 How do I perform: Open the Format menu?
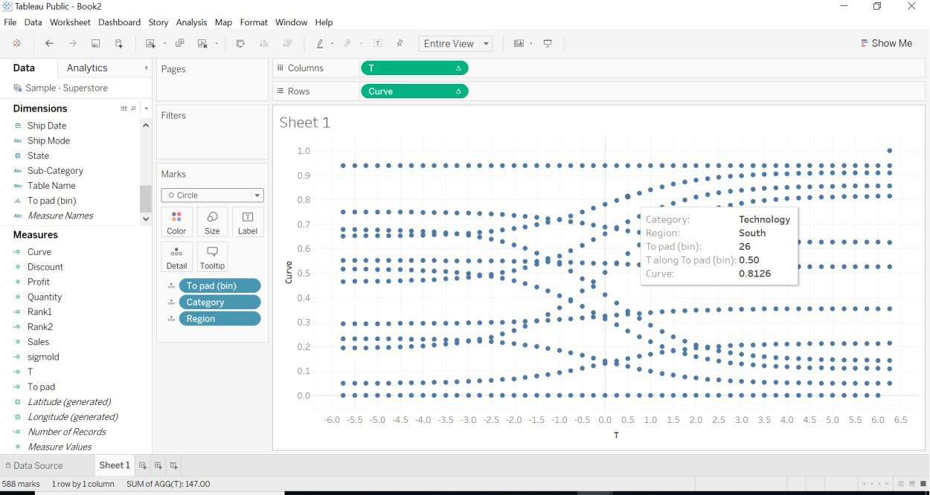[254, 22]
